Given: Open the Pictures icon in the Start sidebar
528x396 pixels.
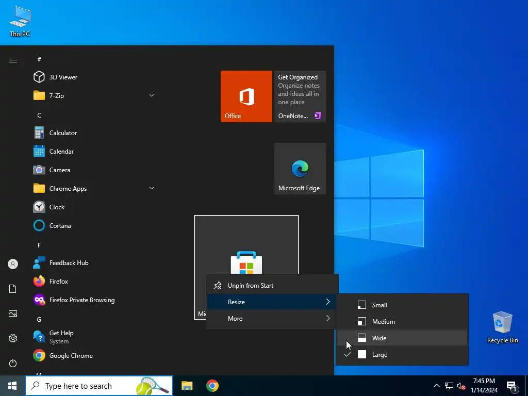Looking at the screenshot, I should pyautogui.click(x=13, y=313).
